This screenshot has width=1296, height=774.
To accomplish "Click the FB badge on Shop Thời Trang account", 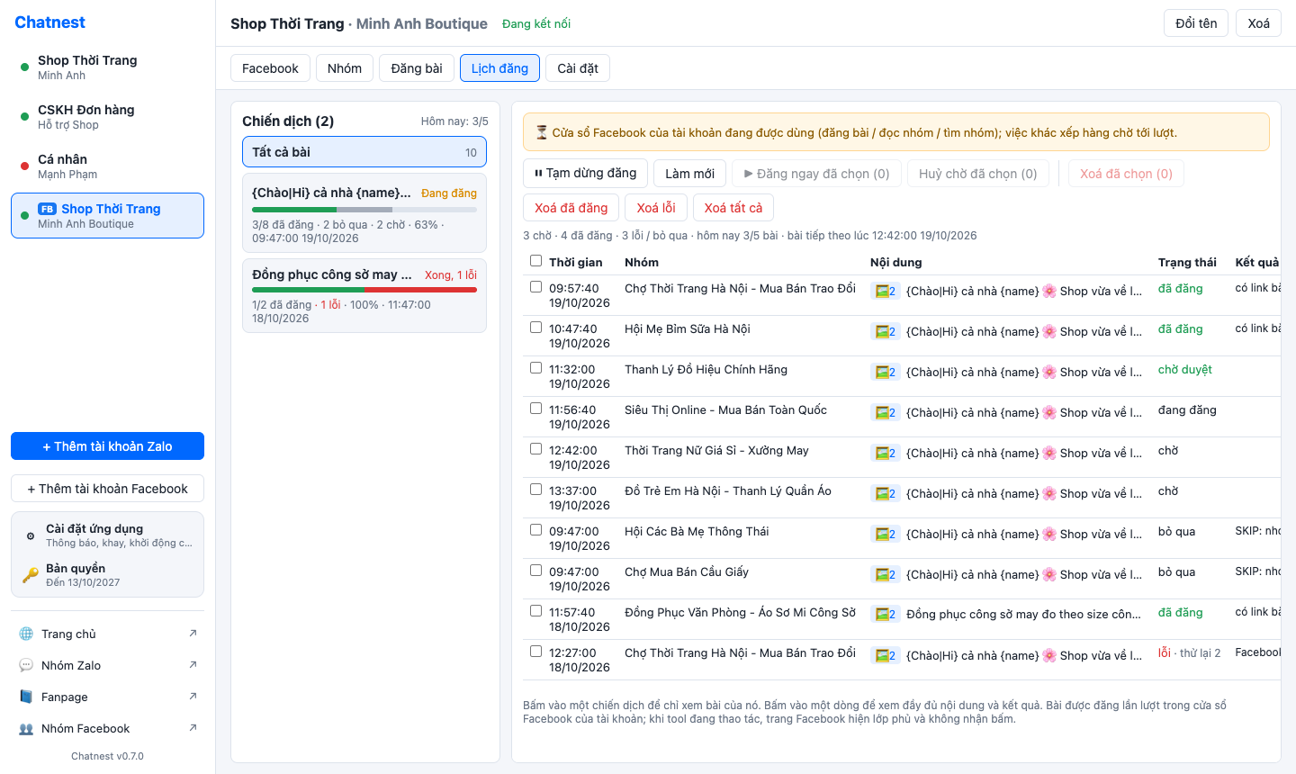I will (x=47, y=209).
